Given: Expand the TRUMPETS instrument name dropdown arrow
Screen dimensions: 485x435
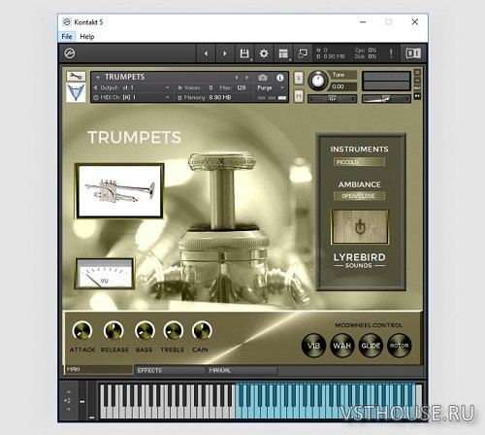Looking at the screenshot, I should coord(98,78).
